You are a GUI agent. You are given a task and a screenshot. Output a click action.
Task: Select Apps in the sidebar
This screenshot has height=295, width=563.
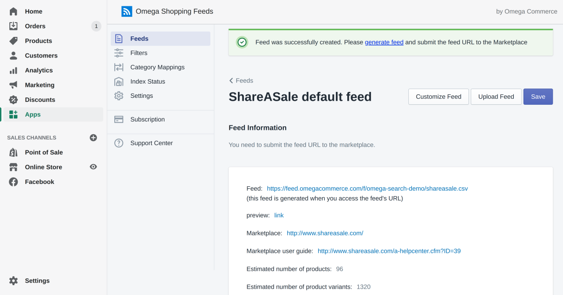(x=53, y=115)
